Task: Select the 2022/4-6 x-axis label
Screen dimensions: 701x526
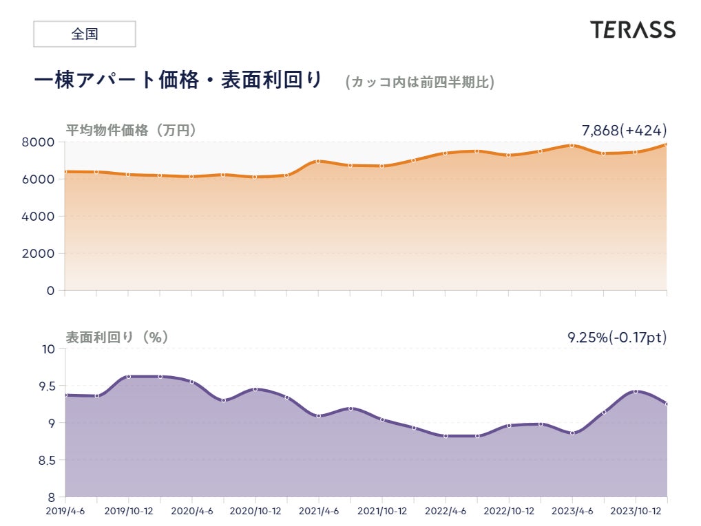Action: (445, 511)
